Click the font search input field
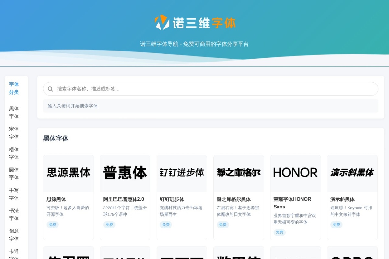This screenshot has height=259, width=389. point(194,89)
